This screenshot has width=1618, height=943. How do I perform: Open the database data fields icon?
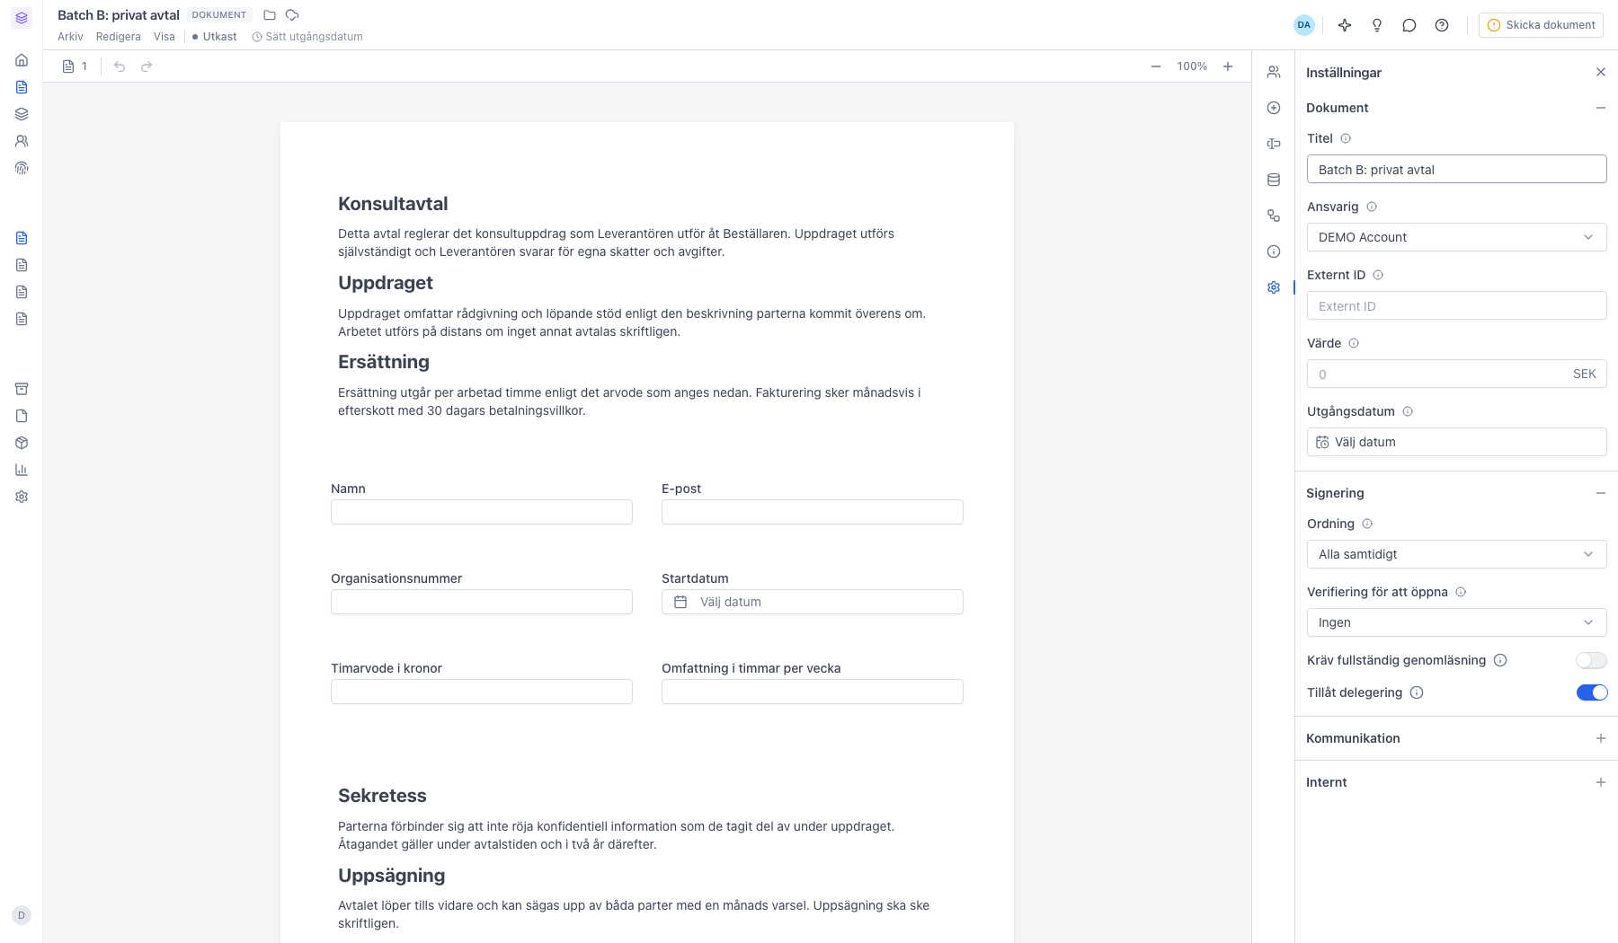pos(1274,180)
